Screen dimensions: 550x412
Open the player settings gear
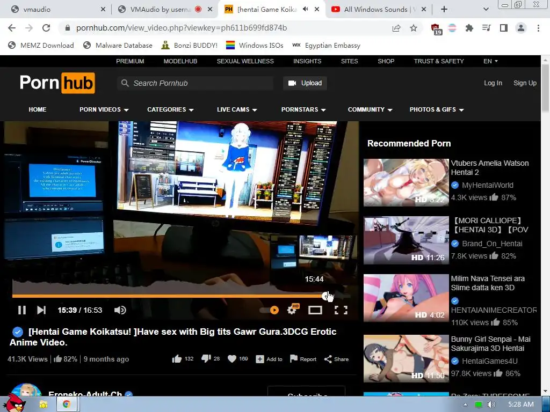(x=292, y=310)
